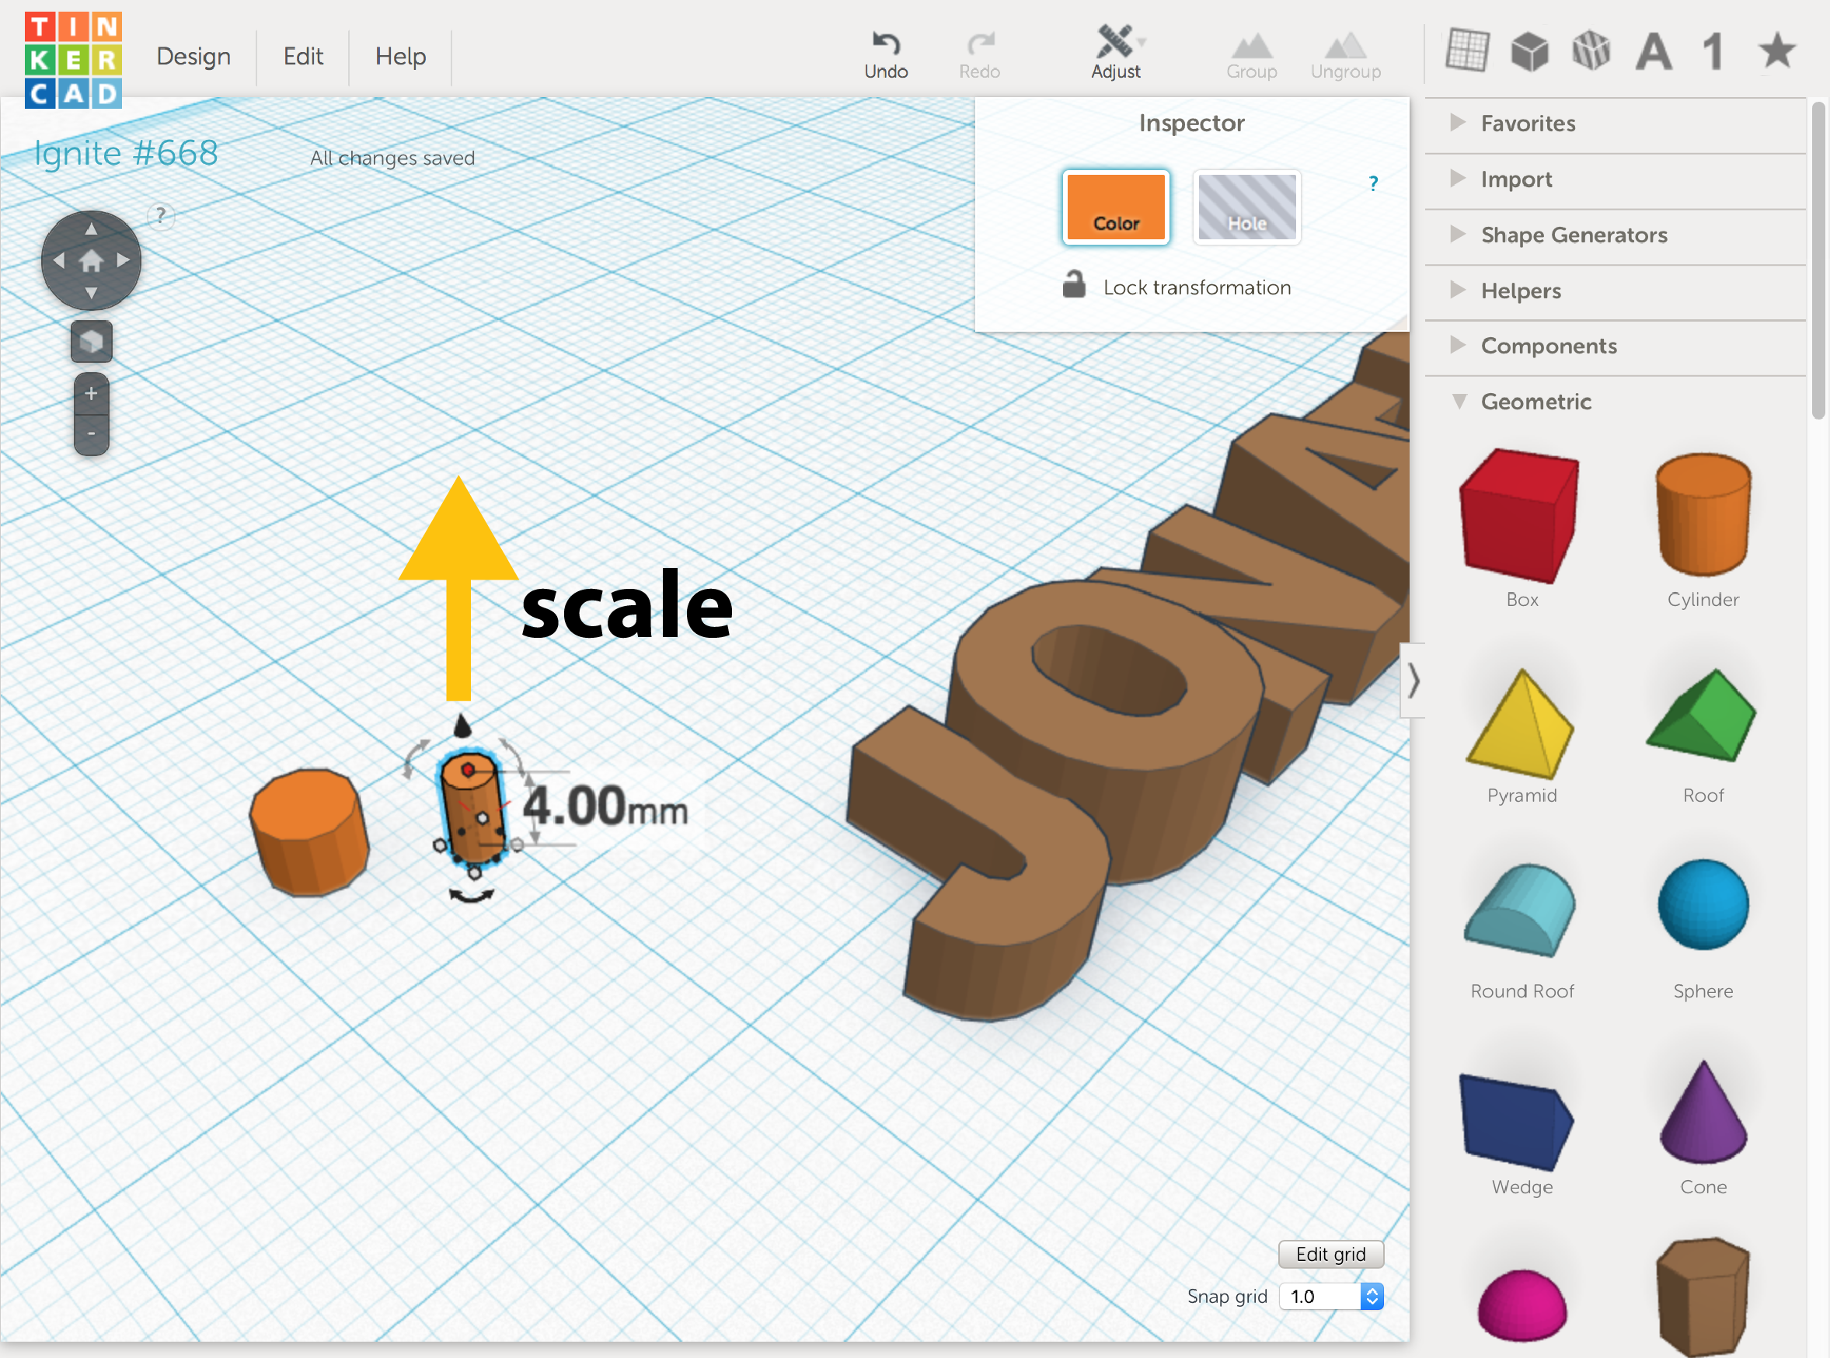
Task: Collapse the Geometric section
Action: pyautogui.click(x=1535, y=402)
